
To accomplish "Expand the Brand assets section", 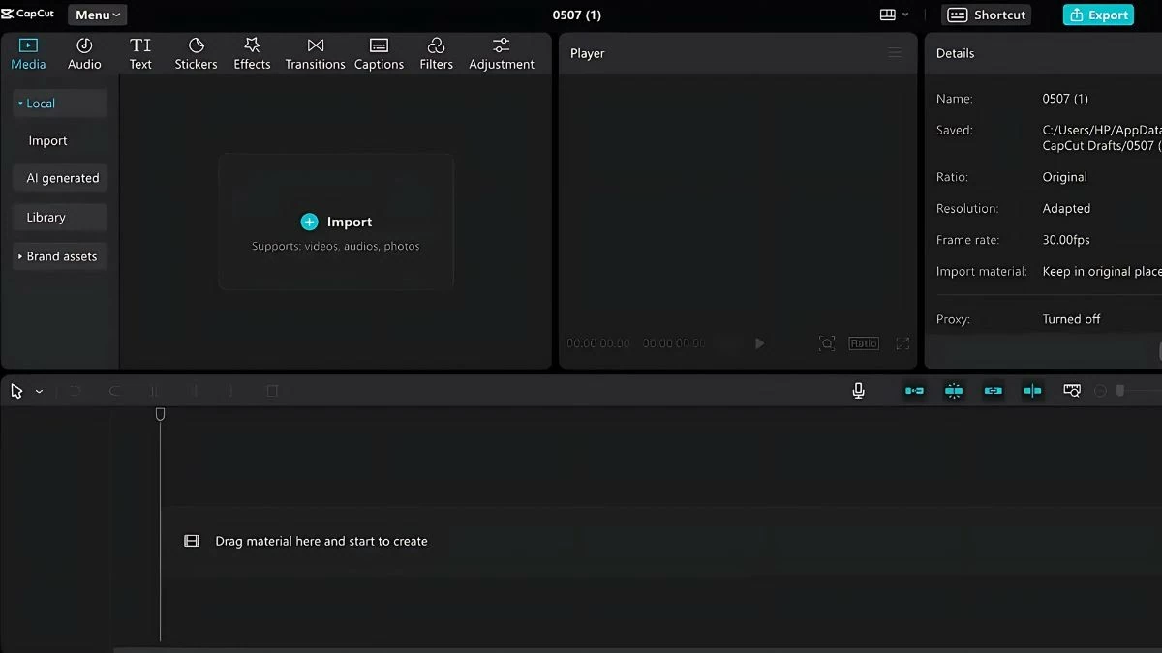I will [x=60, y=255].
